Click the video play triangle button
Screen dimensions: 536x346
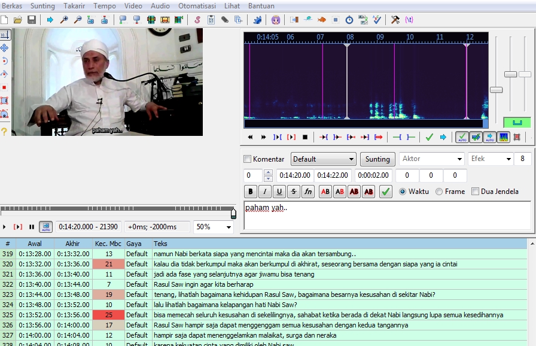pos(4,227)
